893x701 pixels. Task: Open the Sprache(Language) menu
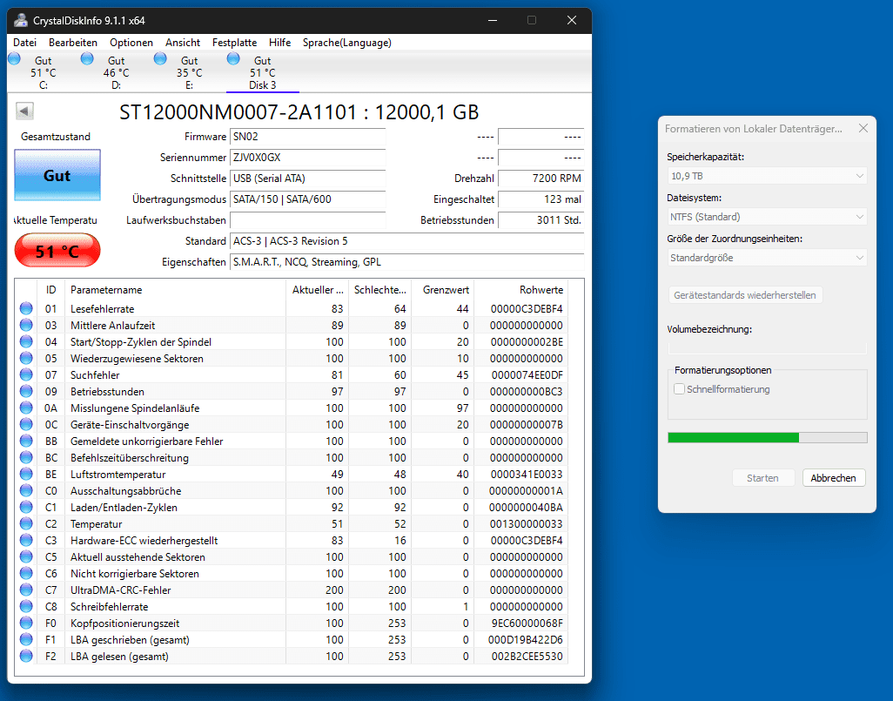pyautogui.click(x=346, y=43)
